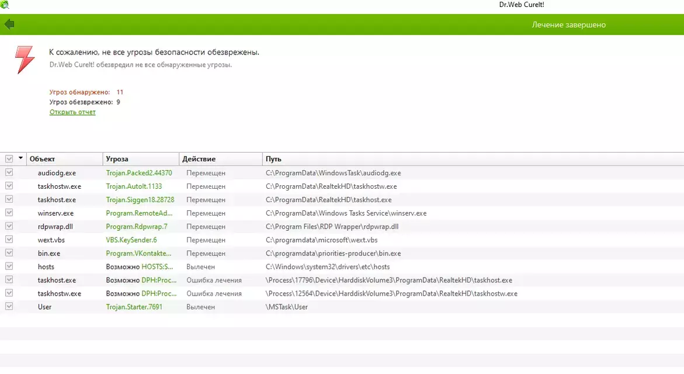Toggle checkbox for taskhost.exe Trojan.Siggen18.28728 row

(9, 199)
